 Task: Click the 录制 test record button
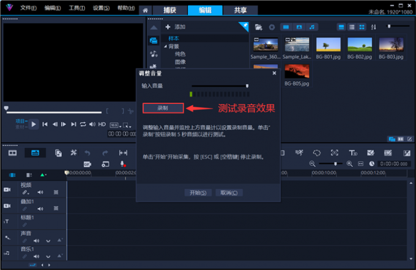click(163, 108)
